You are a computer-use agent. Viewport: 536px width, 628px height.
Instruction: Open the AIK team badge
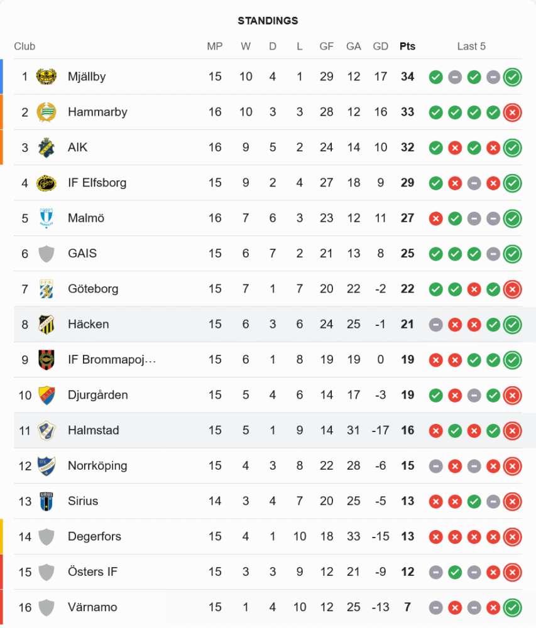click(x=46, y=148)
